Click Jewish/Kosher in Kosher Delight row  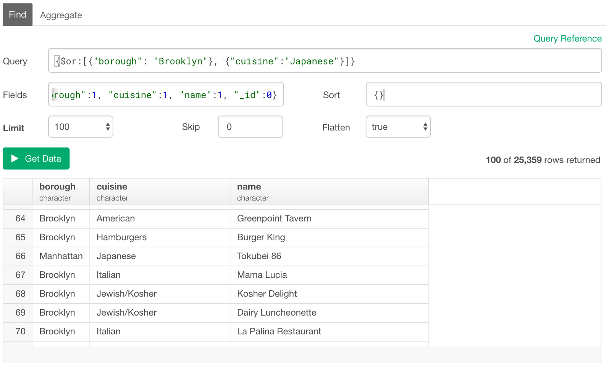click(x=160, y=294)
